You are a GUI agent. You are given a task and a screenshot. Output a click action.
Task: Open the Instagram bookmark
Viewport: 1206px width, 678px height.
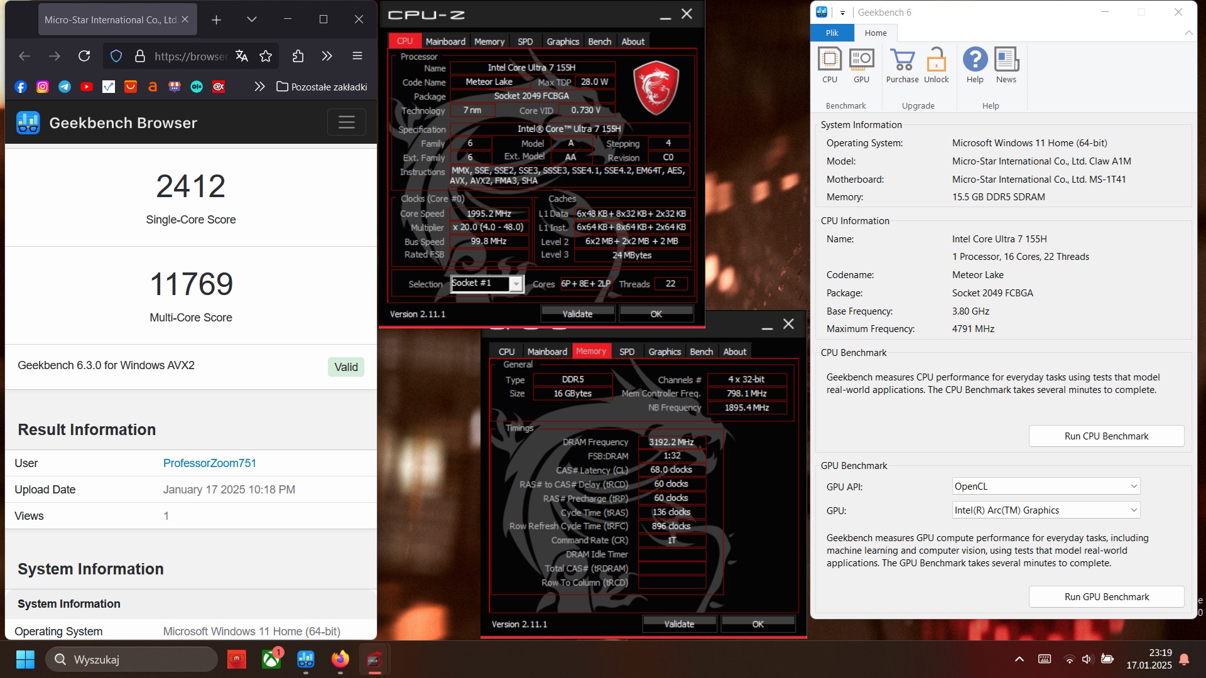click(43, 87)
